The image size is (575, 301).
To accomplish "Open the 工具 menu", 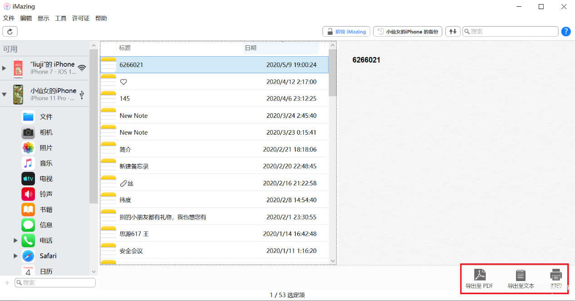I will click(60, 18).
